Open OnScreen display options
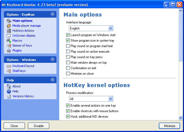 pyautogui.click(x=24, y=36)
